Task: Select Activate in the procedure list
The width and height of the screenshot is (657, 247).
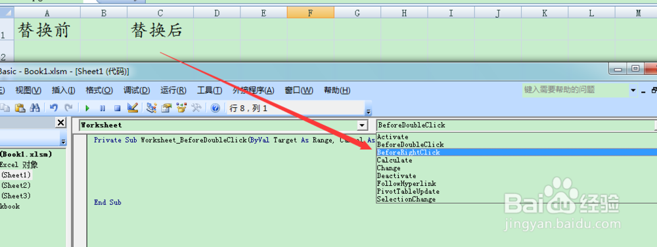Action: tap(516, 137)
